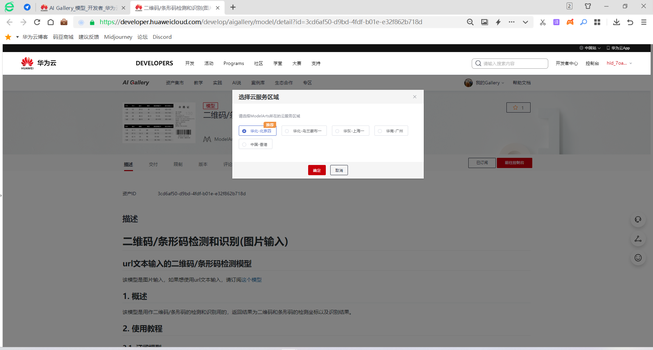Expand the hid_7oa account dropdown
653x350 pixels.
coord(619,63)
